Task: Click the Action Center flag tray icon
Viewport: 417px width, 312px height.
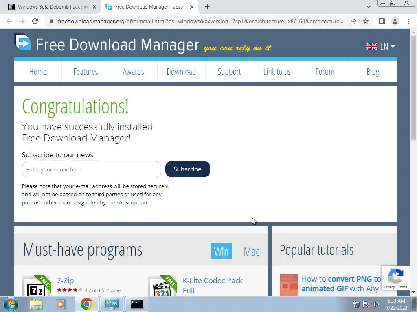Action: click(x=366, y=304)
